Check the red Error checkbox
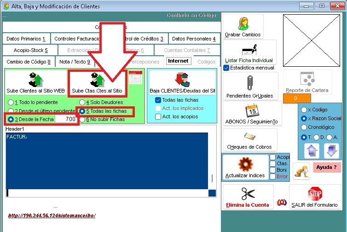The width and height of the screenshot is (347, 232). click(x=272, y=176)
